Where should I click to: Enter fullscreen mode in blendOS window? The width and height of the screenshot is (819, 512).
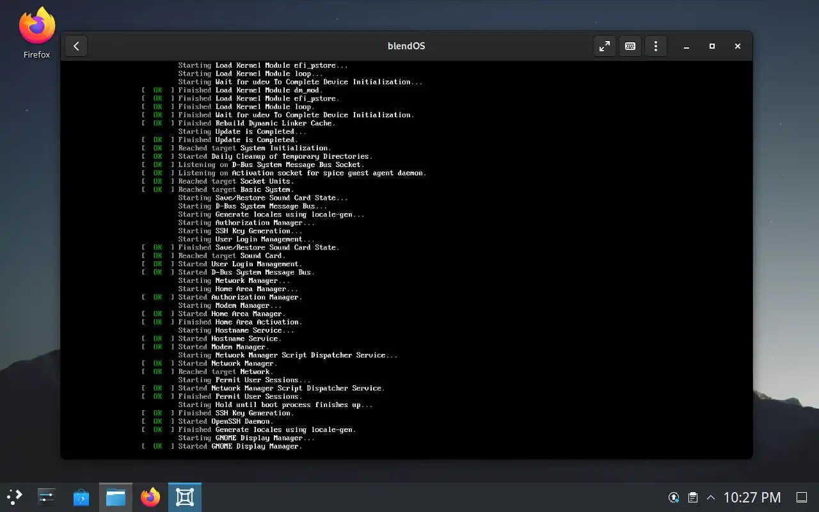(x=604, y=46)
